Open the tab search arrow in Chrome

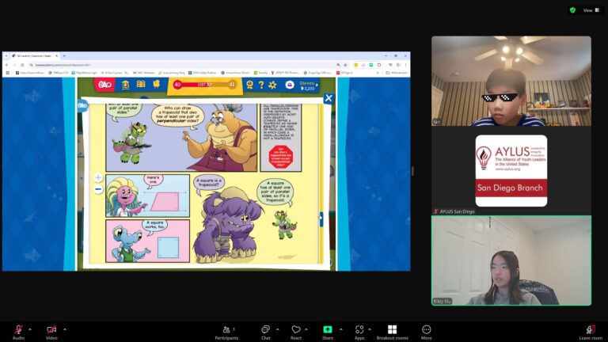click(x=6, y=56)
